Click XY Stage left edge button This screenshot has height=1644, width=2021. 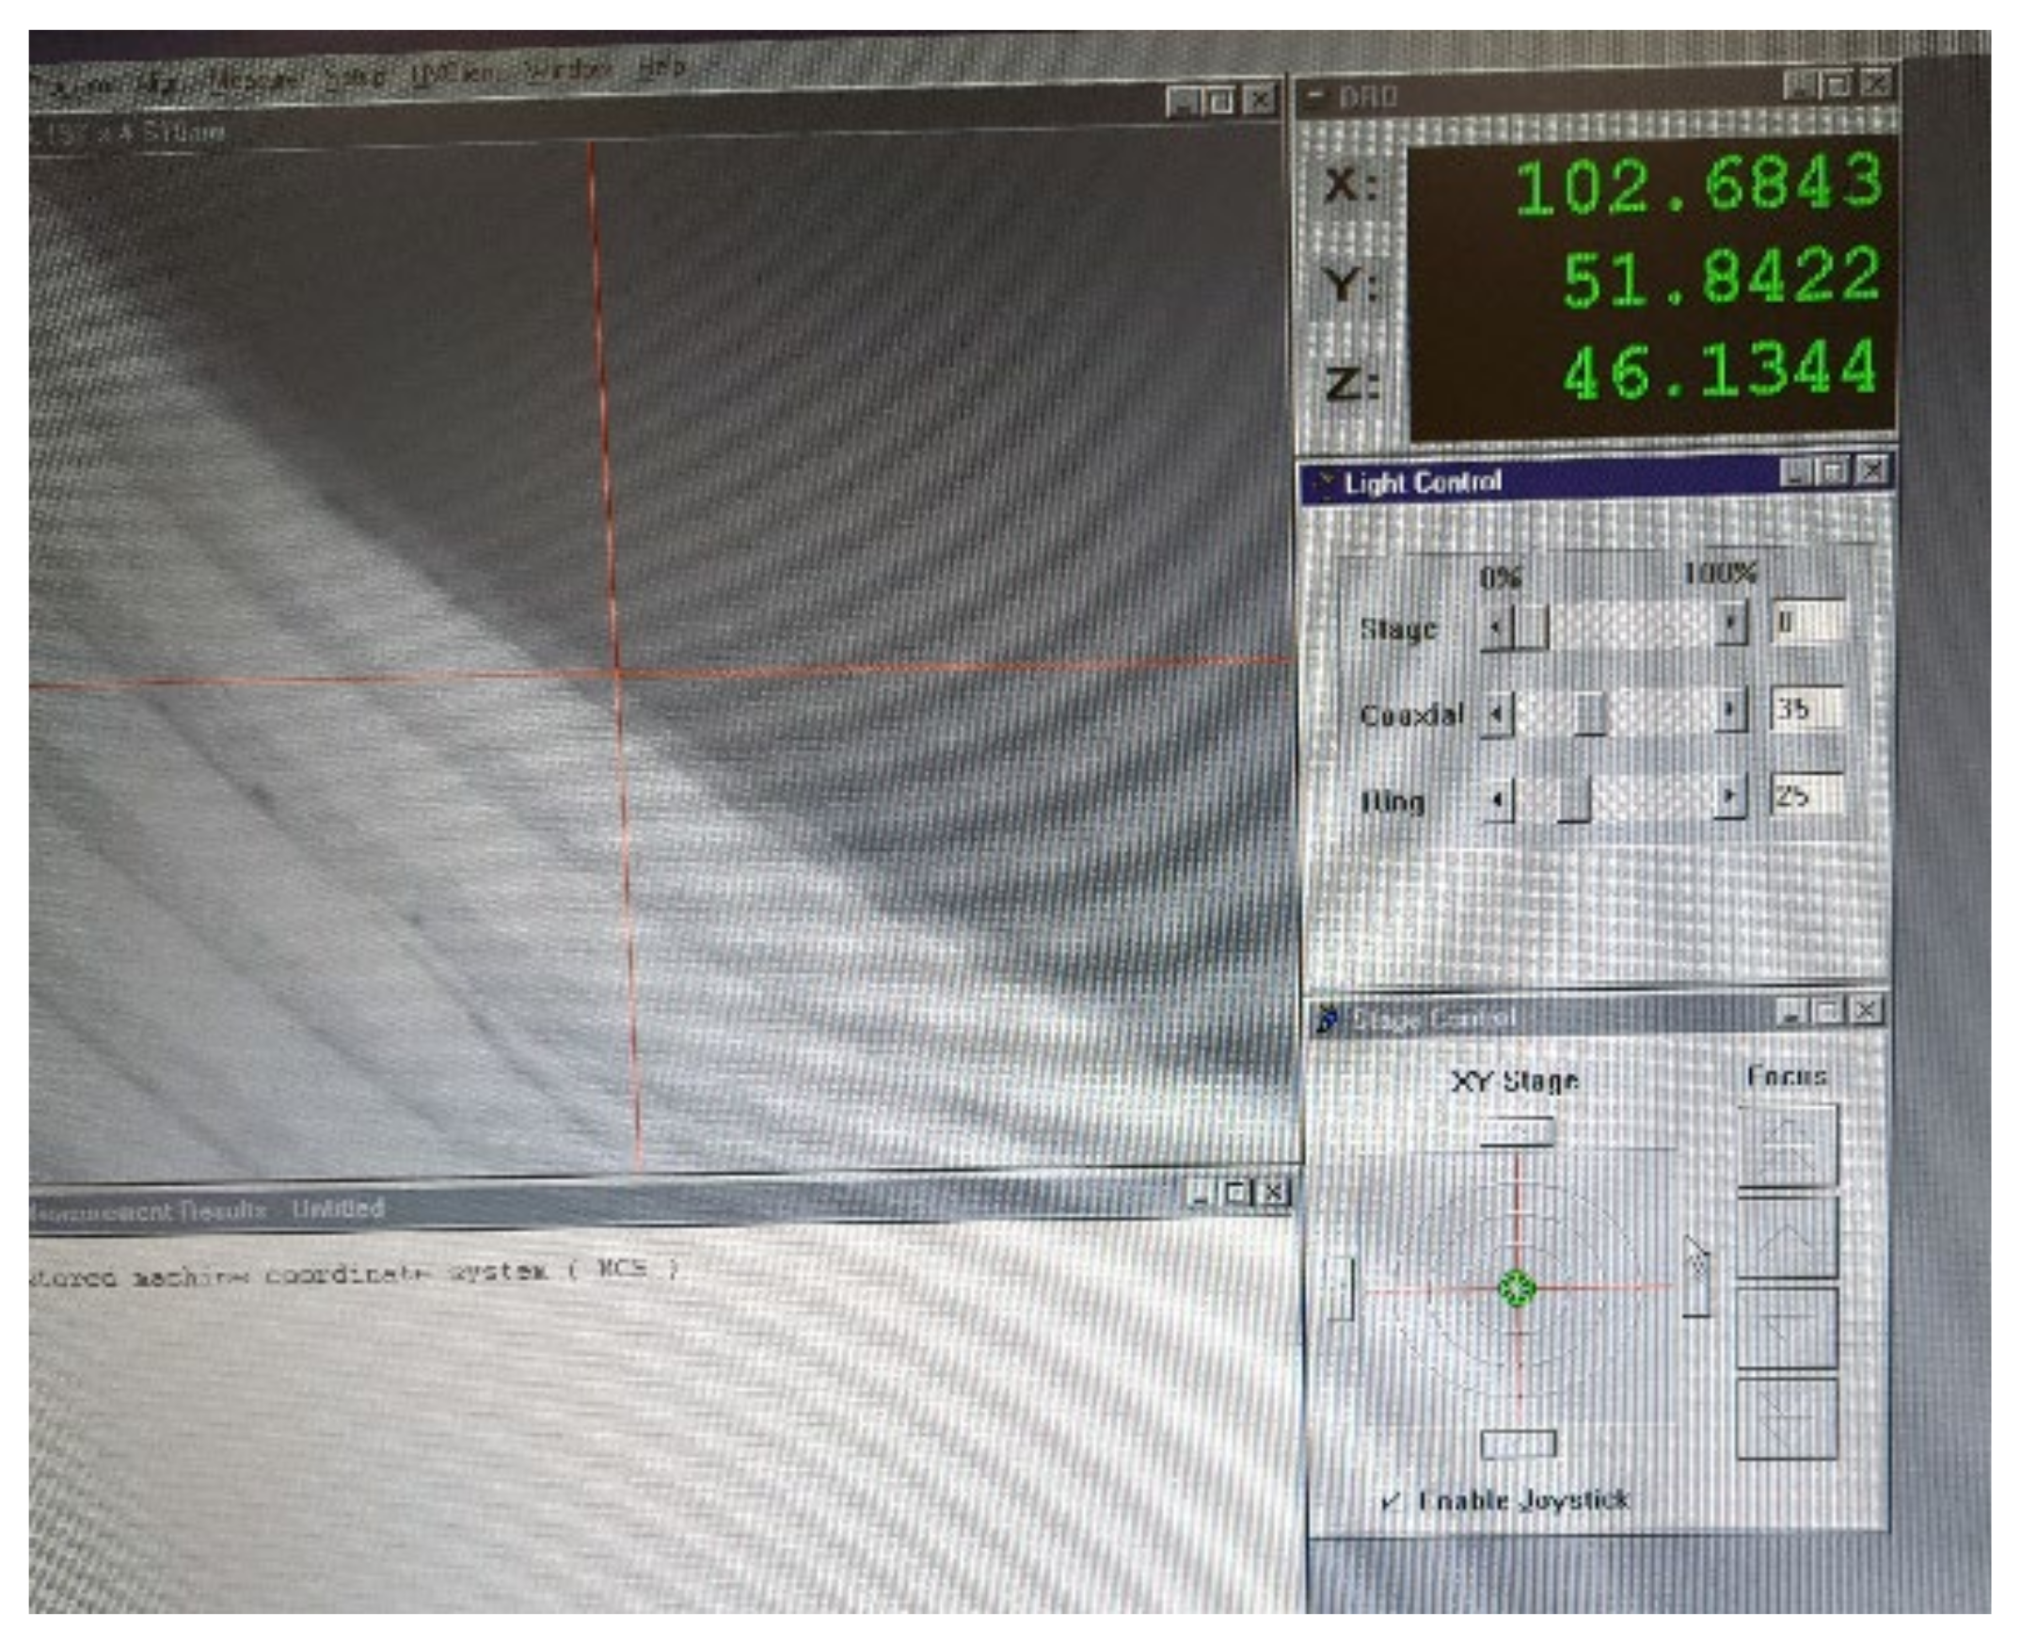1341,1288
